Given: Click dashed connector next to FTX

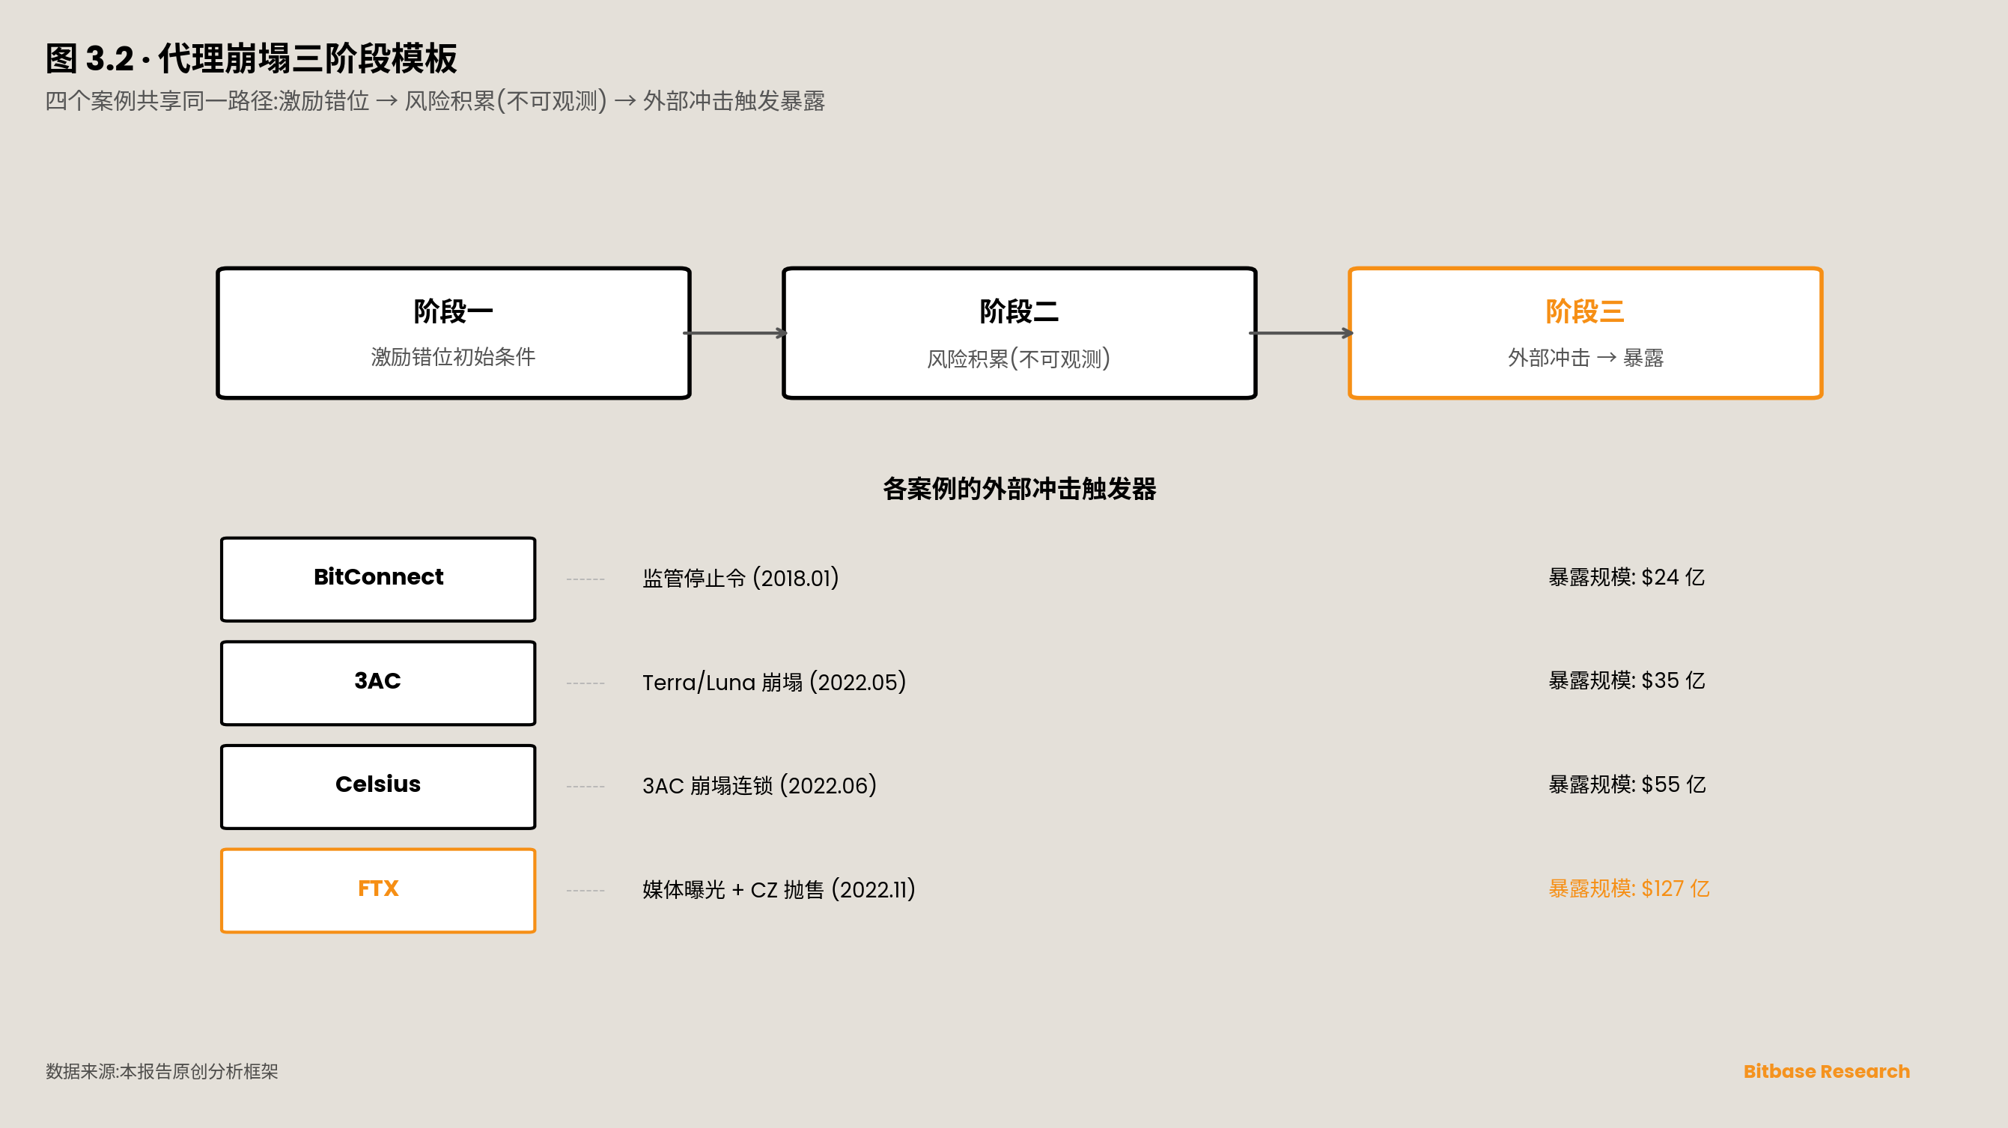Looking at the screenshot, I should 585,890.
